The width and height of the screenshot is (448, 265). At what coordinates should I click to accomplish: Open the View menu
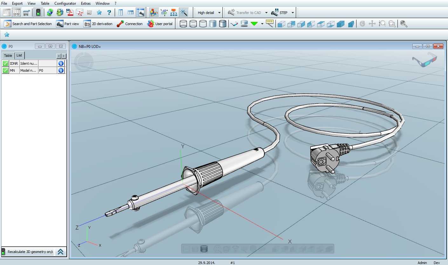click(x=31, y=3)
